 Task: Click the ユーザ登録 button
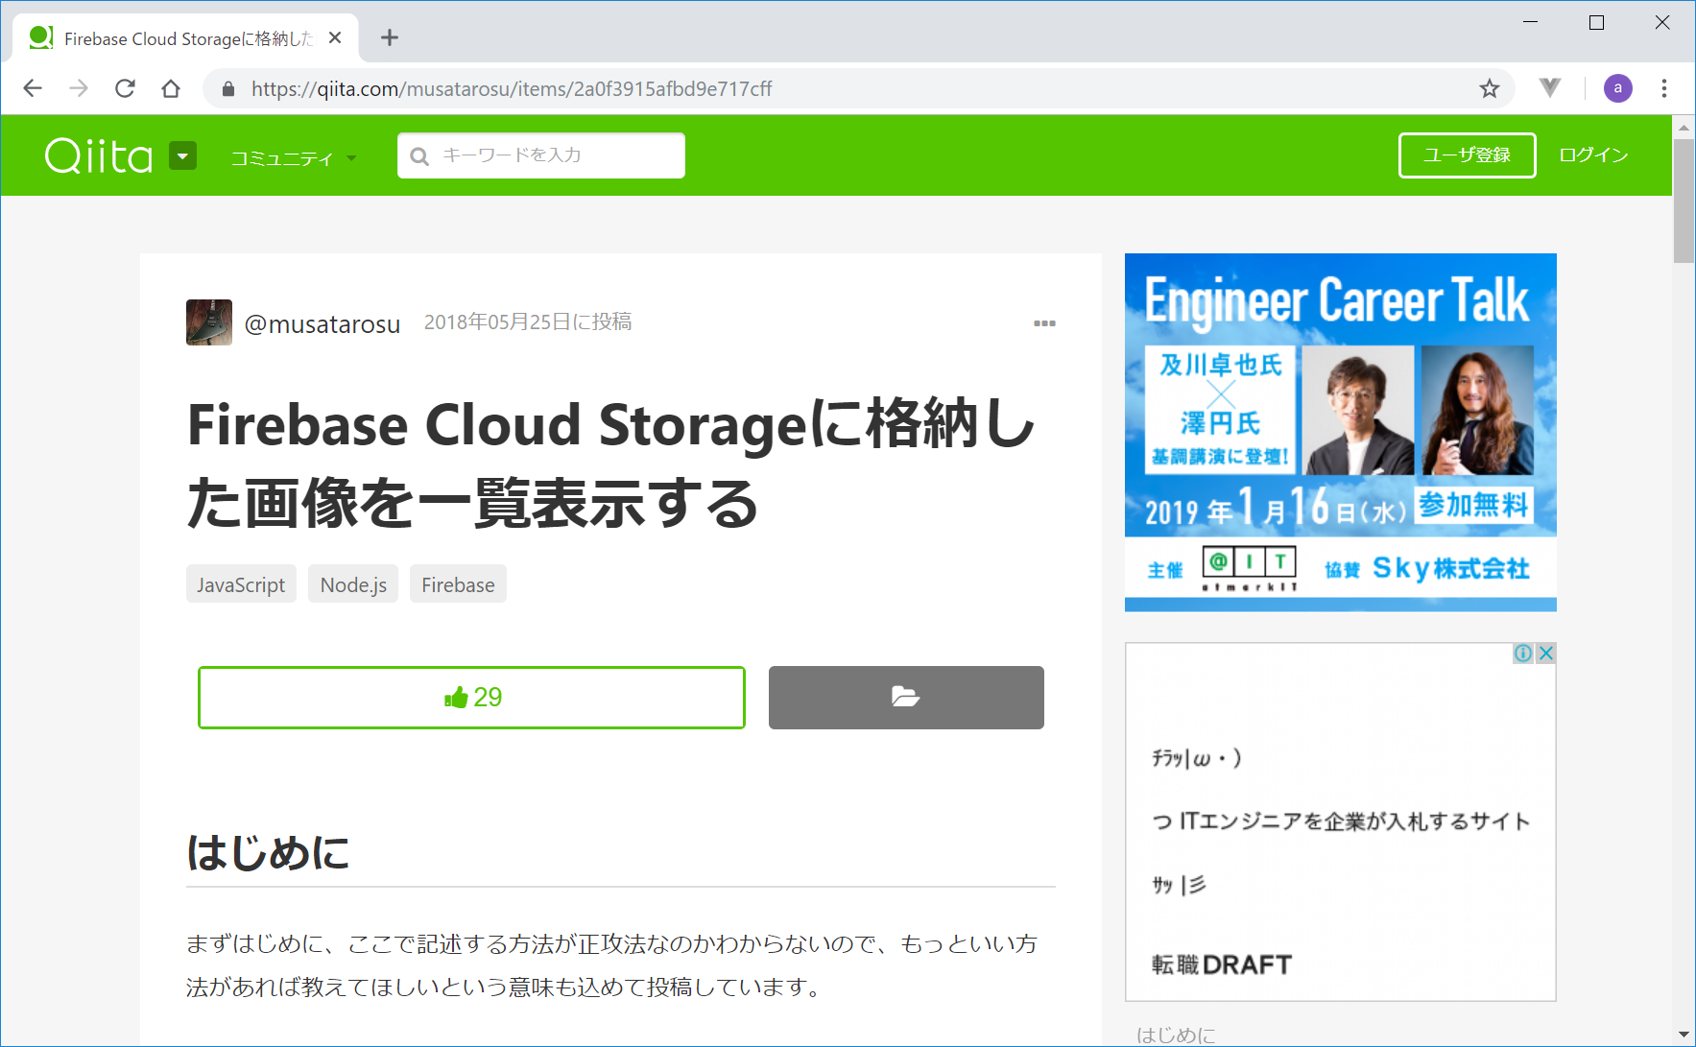click(x=1467, y=155)
